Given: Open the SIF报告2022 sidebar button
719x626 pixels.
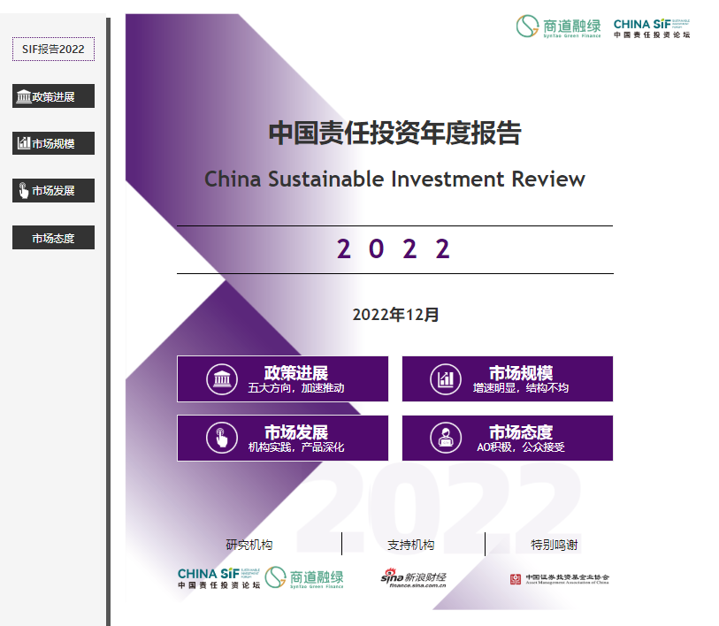Looking at the screenshot, I should (x=53, y=49).
